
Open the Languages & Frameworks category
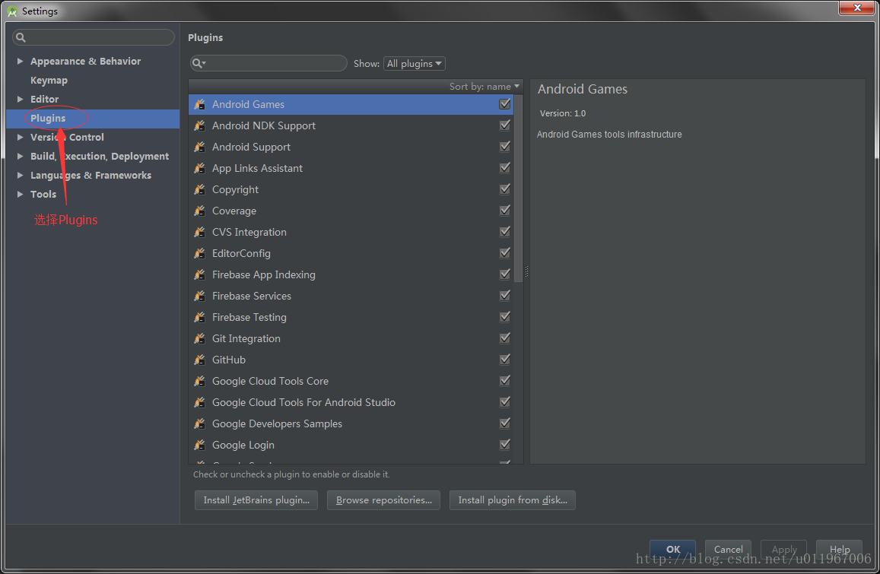(x=91, y=176)
